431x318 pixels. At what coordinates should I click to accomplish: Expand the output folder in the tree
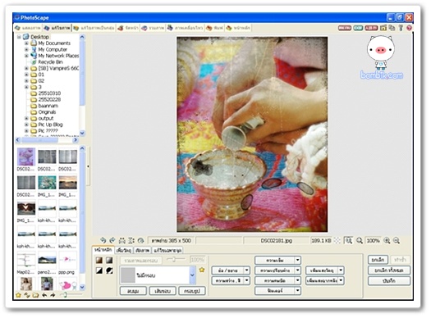coord(26,119)
